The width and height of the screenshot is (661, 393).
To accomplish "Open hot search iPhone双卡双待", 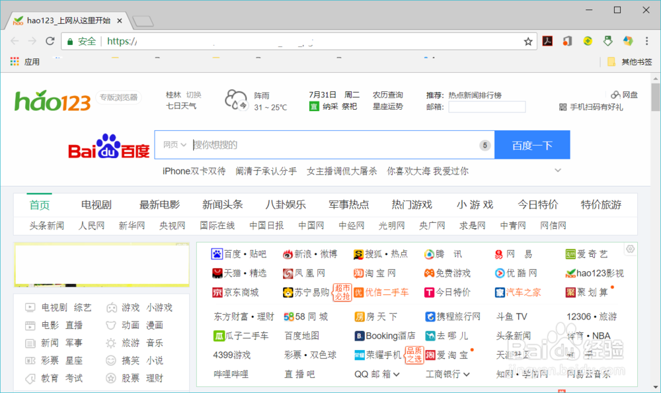I will click(194, 171).
